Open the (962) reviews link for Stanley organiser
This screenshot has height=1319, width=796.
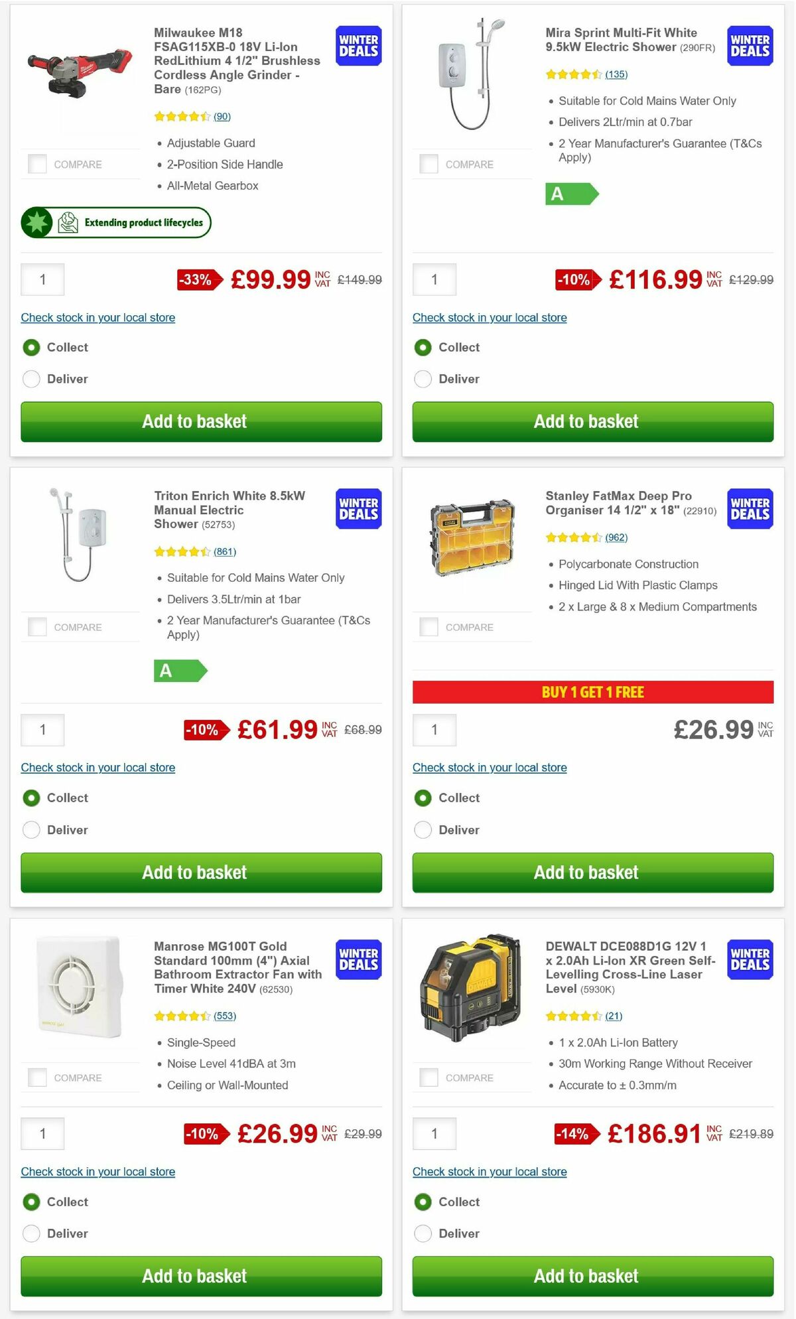point(616,537)
